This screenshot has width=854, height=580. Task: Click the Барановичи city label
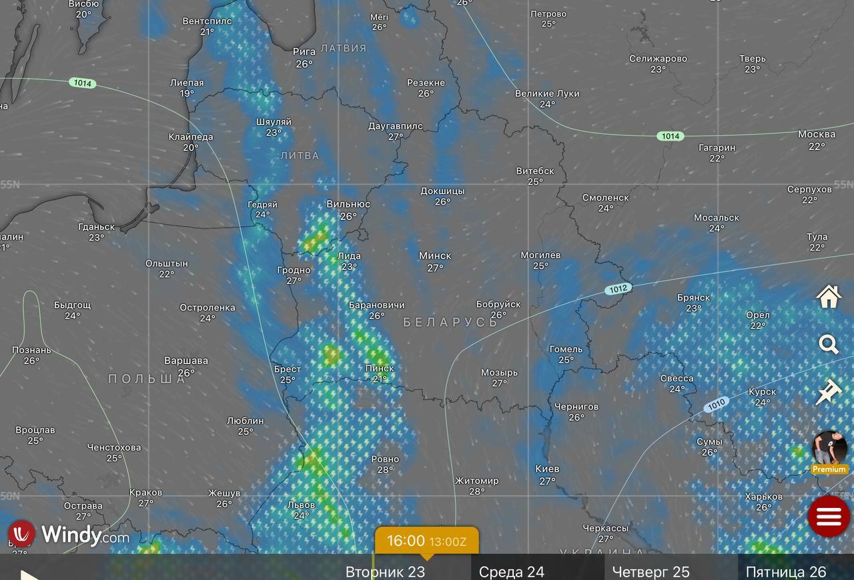click(377, 305)
